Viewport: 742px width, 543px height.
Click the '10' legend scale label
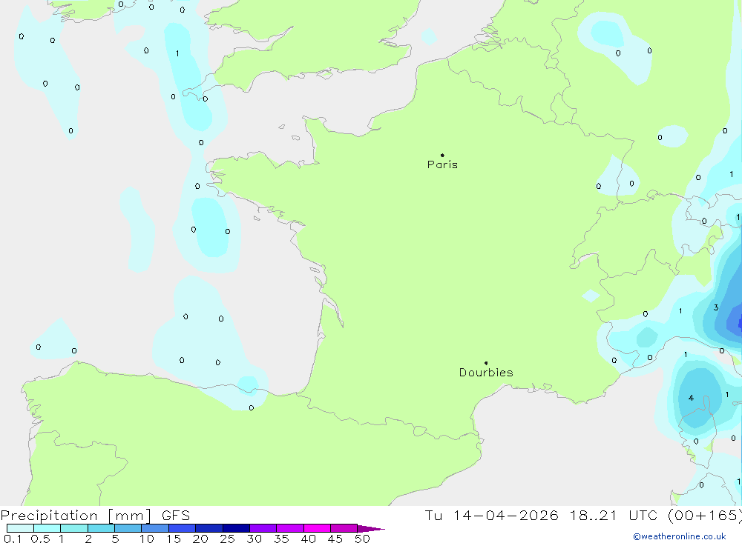pos(147,539)
